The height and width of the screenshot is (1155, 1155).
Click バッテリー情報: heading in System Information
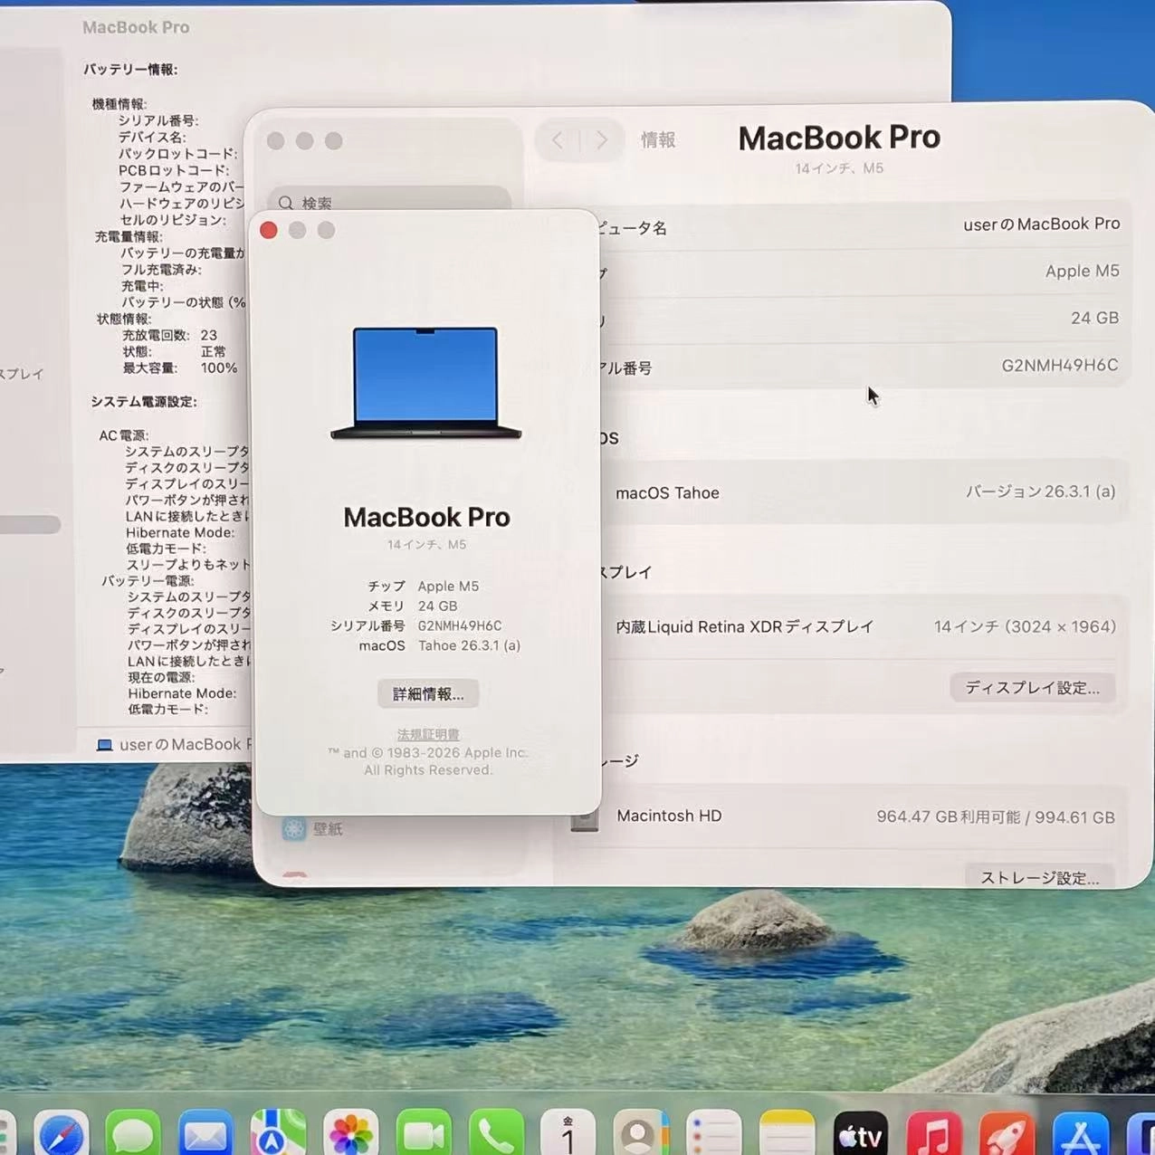[x=130, y=70]
